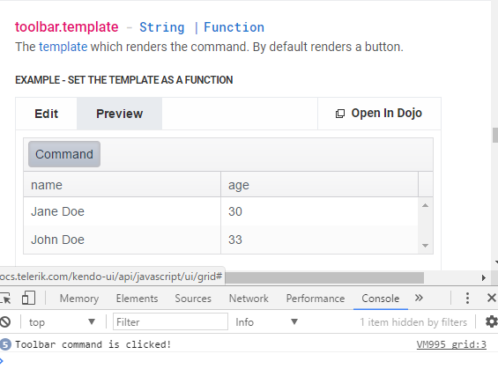Screen dimensions: 498x369
Task: Open the Info log level dropdown
Action: 266,322
